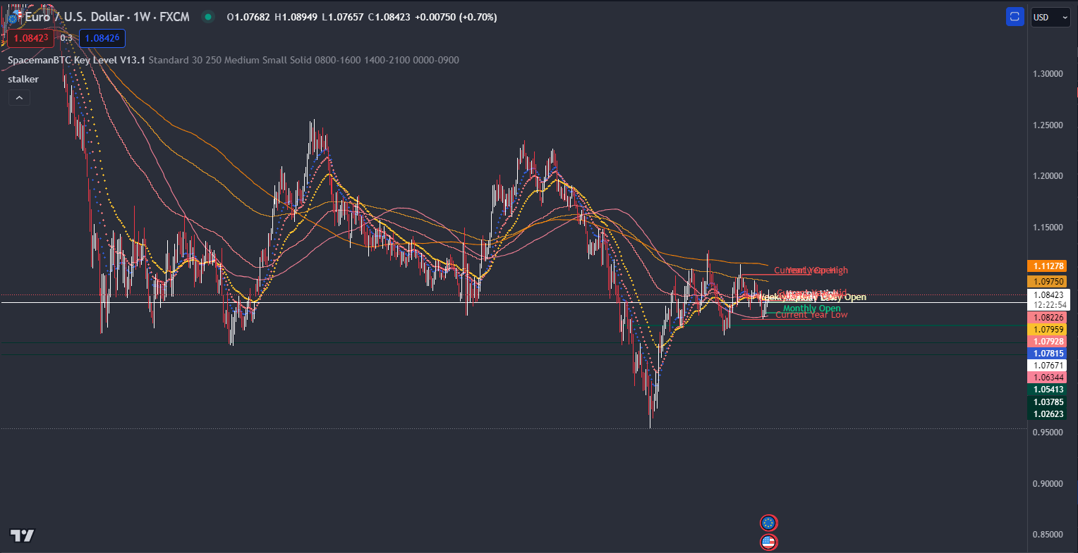Viewport: 1078px width, 553px height.
Task: Click the Monthly Open level label
Action: (811, 309)
